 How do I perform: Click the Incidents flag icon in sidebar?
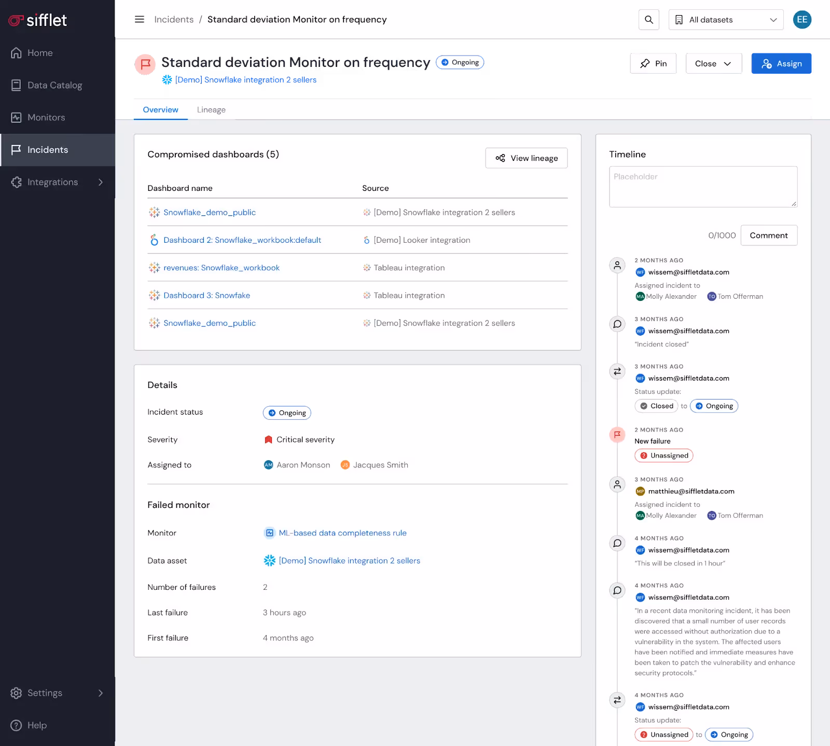tap(17, 149)
